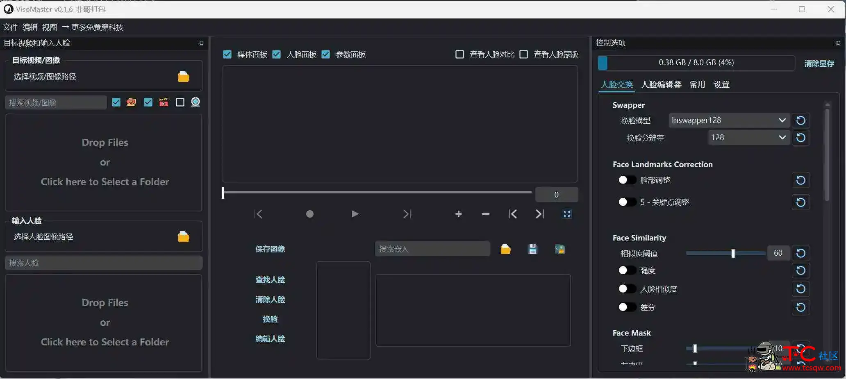Uncheck the 参数面板 checkbox

(326, 54)
